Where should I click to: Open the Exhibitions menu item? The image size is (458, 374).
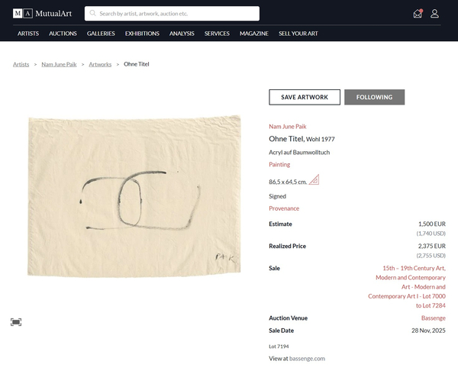point(142,34)
